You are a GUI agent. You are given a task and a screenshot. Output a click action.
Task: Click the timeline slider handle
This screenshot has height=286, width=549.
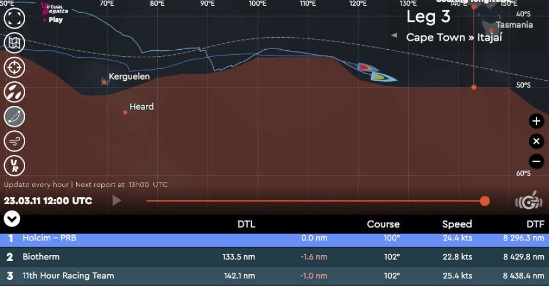click(484, 201)
